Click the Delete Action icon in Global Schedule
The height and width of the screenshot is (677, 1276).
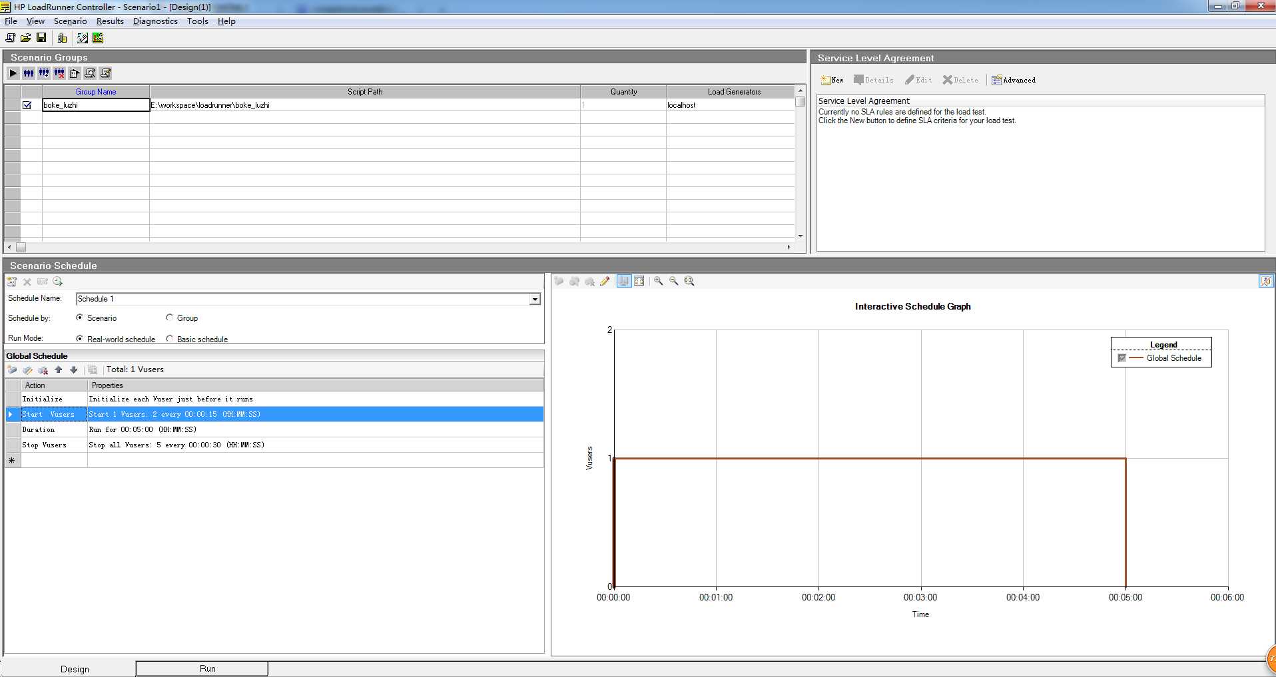[x=43, y=370]
